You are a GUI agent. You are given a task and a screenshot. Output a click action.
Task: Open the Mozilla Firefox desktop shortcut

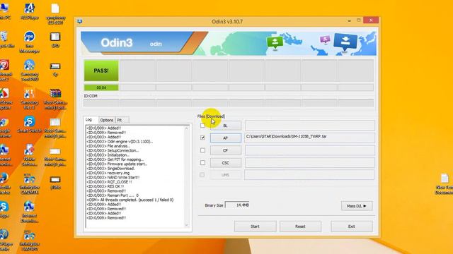point(4,183)
